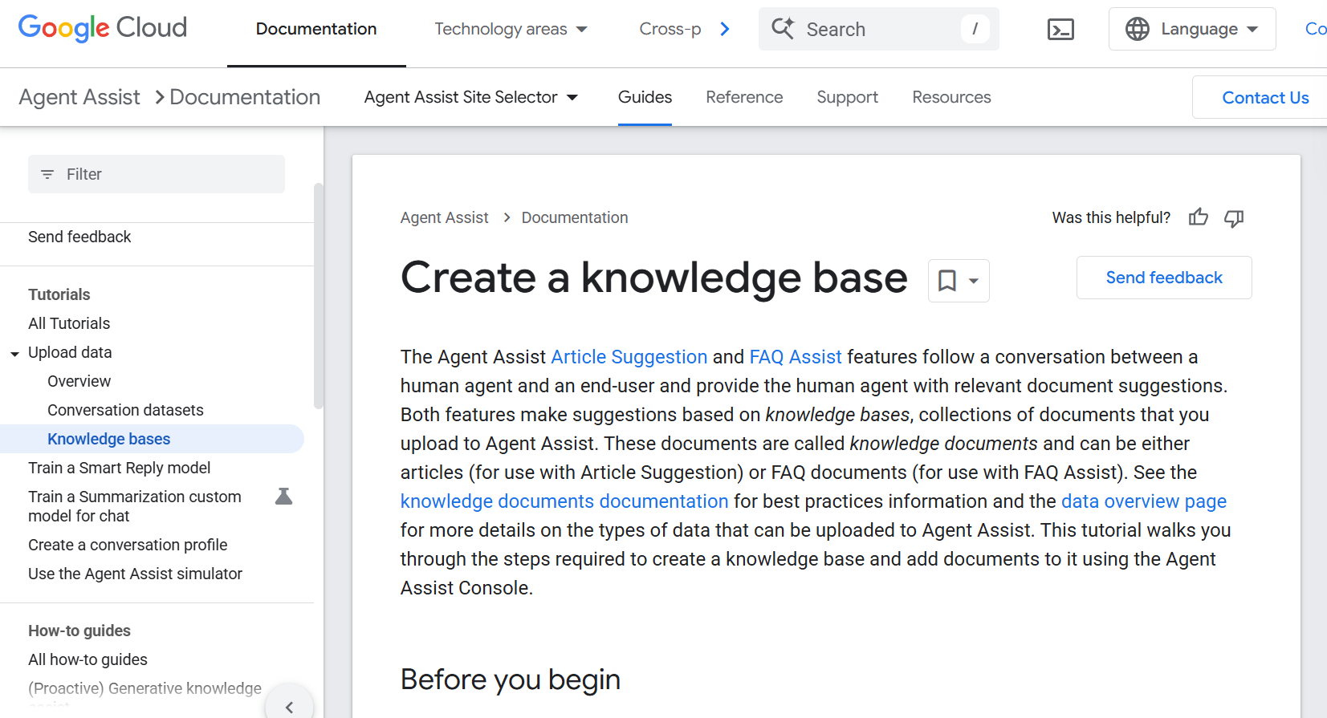Open the Technology areas dropdown
This screenshot has height=718, width=1327.
click(511, 29)
